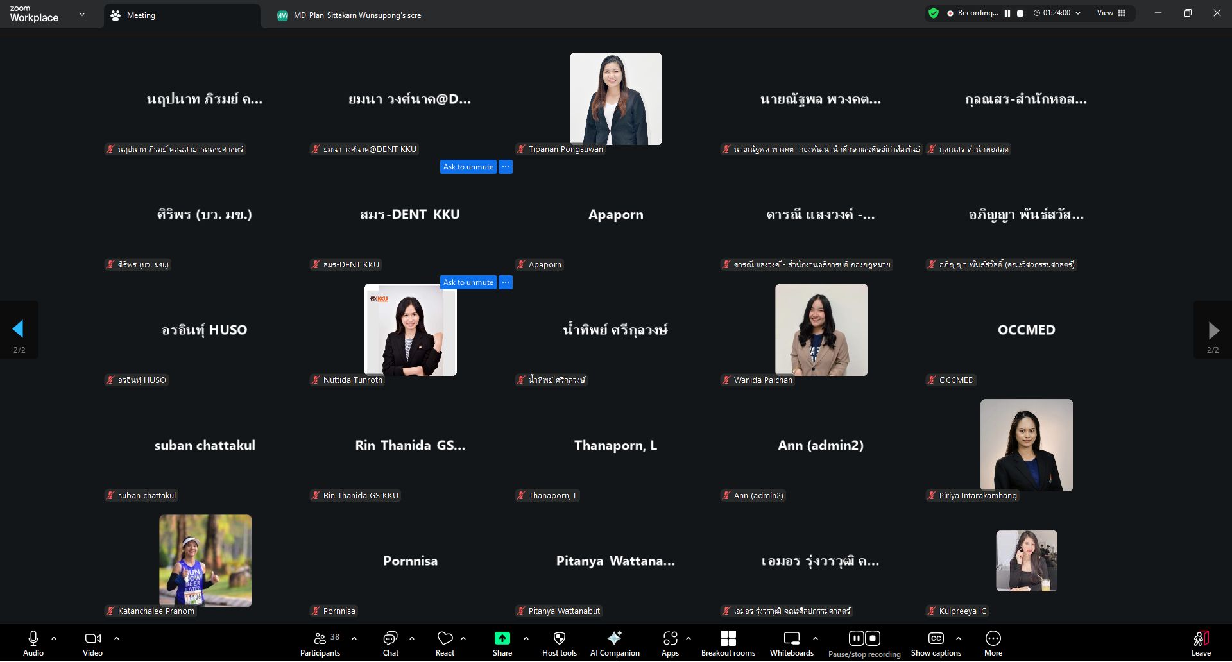The width and height of the screenshot is (1232, 662).
Task: Open the Chat panel
Action: coord(390,643)
